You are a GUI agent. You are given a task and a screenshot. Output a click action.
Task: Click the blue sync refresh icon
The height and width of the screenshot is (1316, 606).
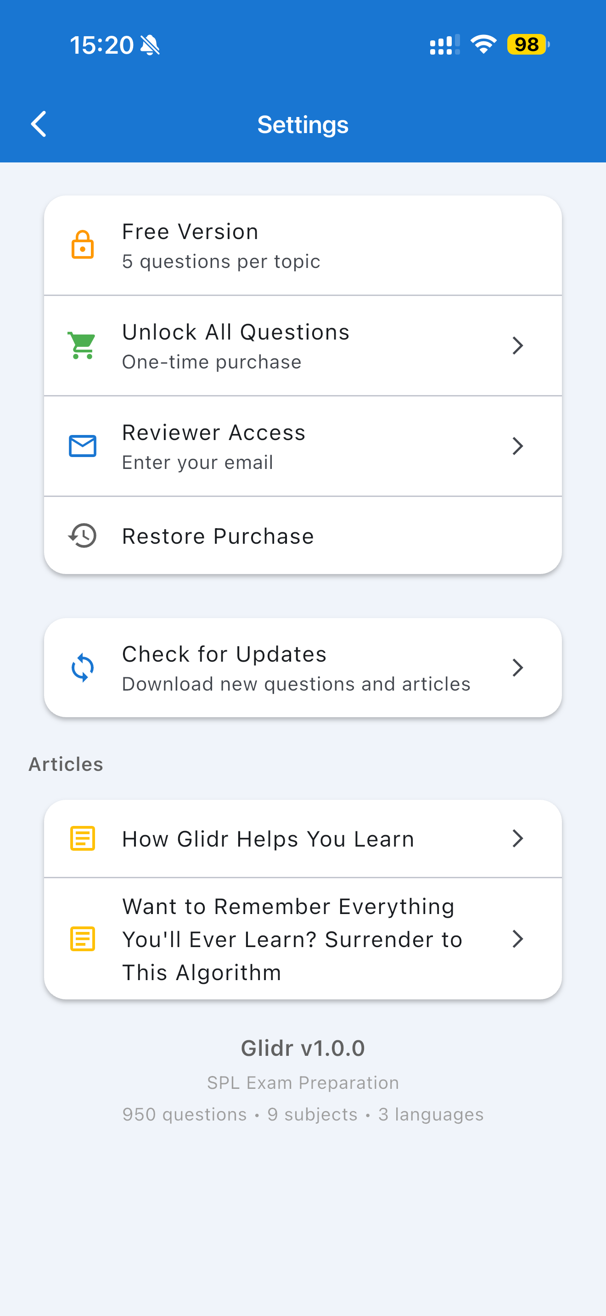click(x=82, y=668)
